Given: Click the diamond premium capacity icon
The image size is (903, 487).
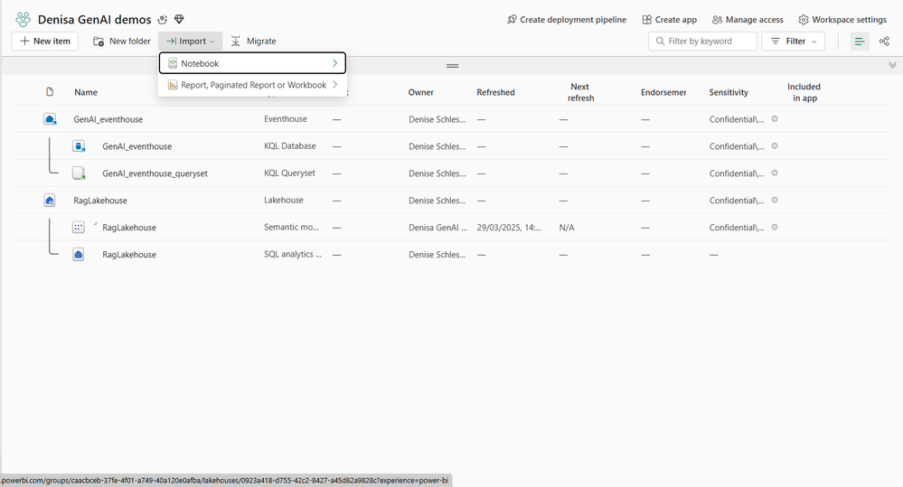Looking at the screenshot, I should (x=179, y=20).
